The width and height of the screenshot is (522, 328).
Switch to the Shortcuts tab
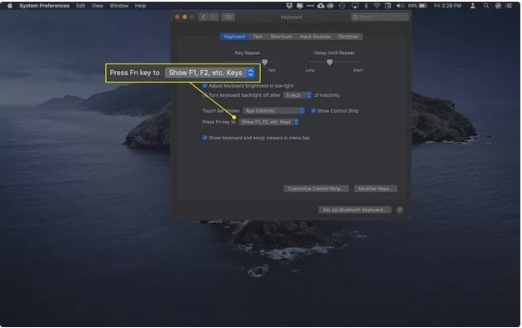point(281,37)
